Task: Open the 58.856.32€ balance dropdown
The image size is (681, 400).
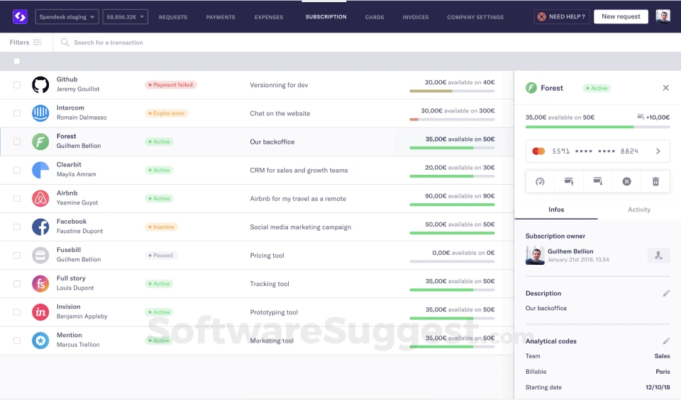Action: tap(125, 17)
